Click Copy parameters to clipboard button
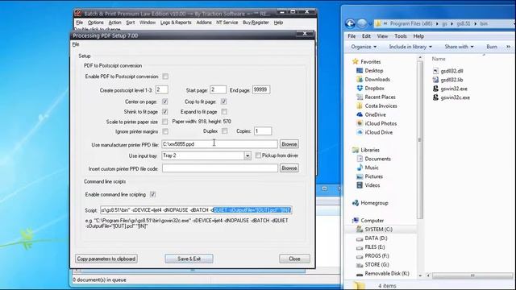The width and height of the screenshot is (516, 290). tap(106, 259)
